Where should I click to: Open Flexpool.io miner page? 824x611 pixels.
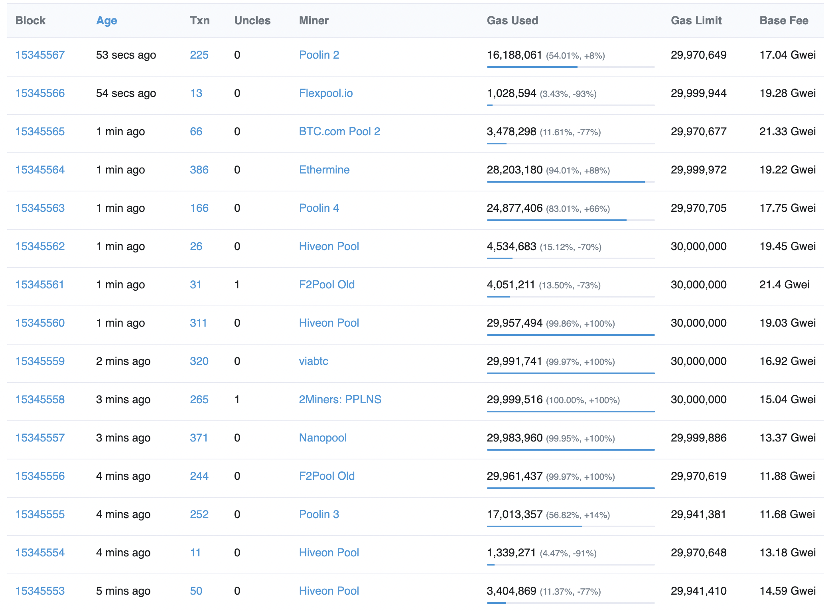[325, 93]
